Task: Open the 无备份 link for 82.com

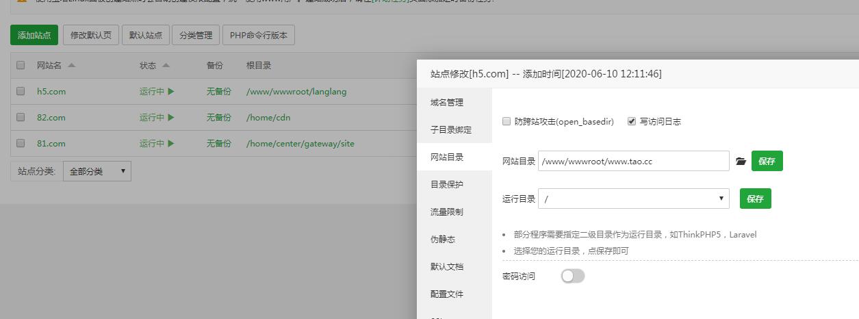Action: 219,117
